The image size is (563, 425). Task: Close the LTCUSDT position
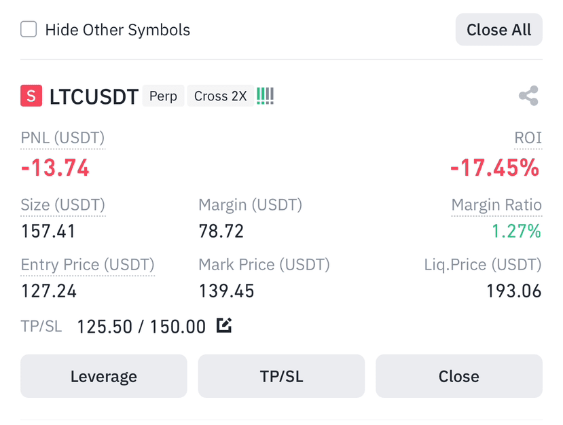(x=459, y=376)
